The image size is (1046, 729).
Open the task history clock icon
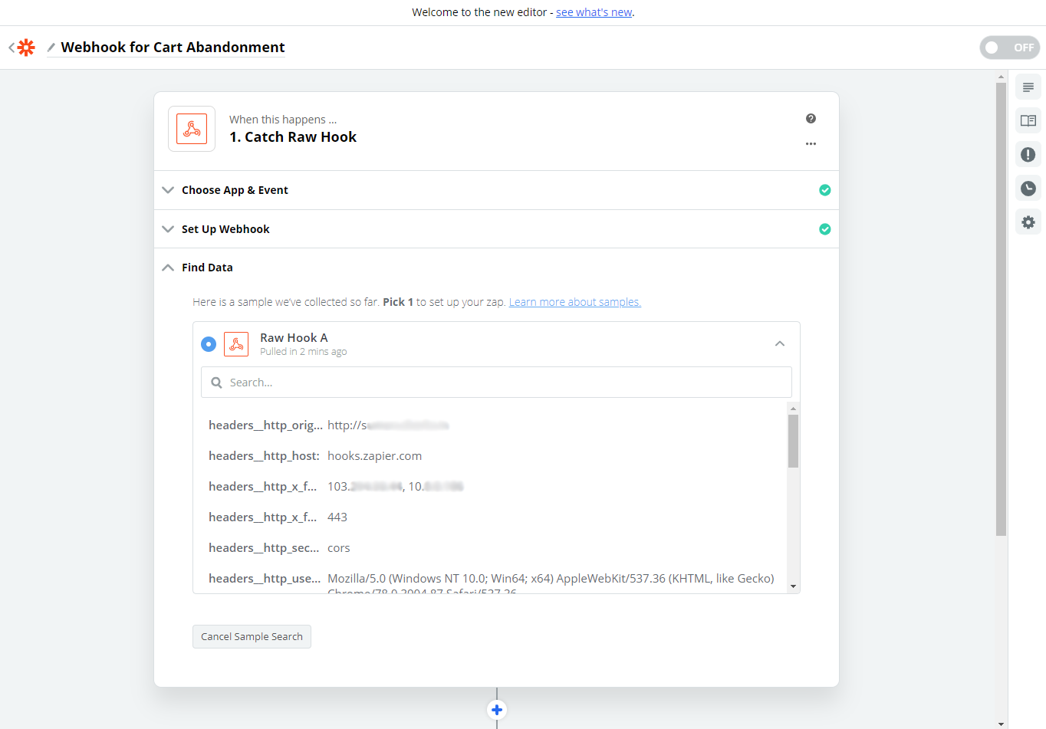[x=1028, y=189]
